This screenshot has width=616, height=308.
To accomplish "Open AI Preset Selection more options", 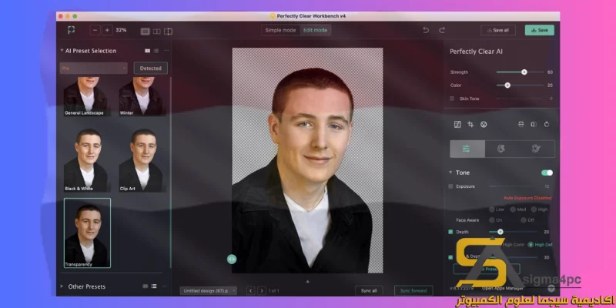I will (x=166, y=51).
